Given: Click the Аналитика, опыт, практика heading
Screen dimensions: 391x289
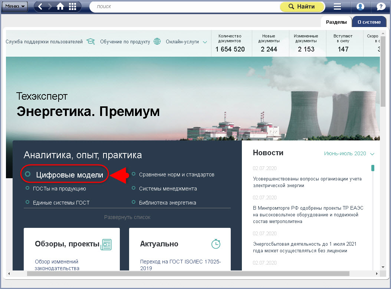Looking at the screenshot, I should tap(83, 155).
